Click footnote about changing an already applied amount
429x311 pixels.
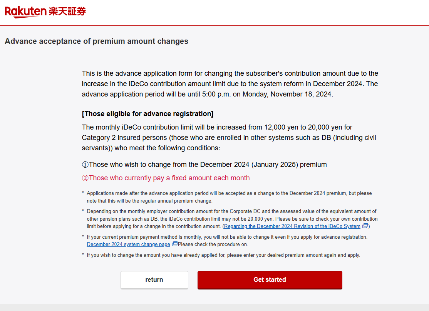pos(223,255)
